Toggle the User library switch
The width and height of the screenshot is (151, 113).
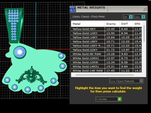point(139,17)
